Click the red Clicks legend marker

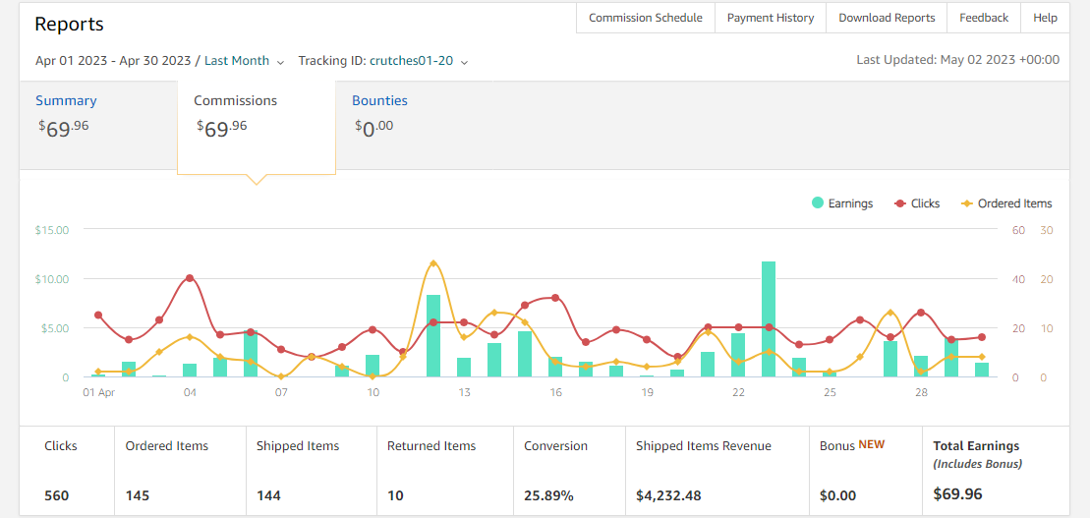coord(901,203)
